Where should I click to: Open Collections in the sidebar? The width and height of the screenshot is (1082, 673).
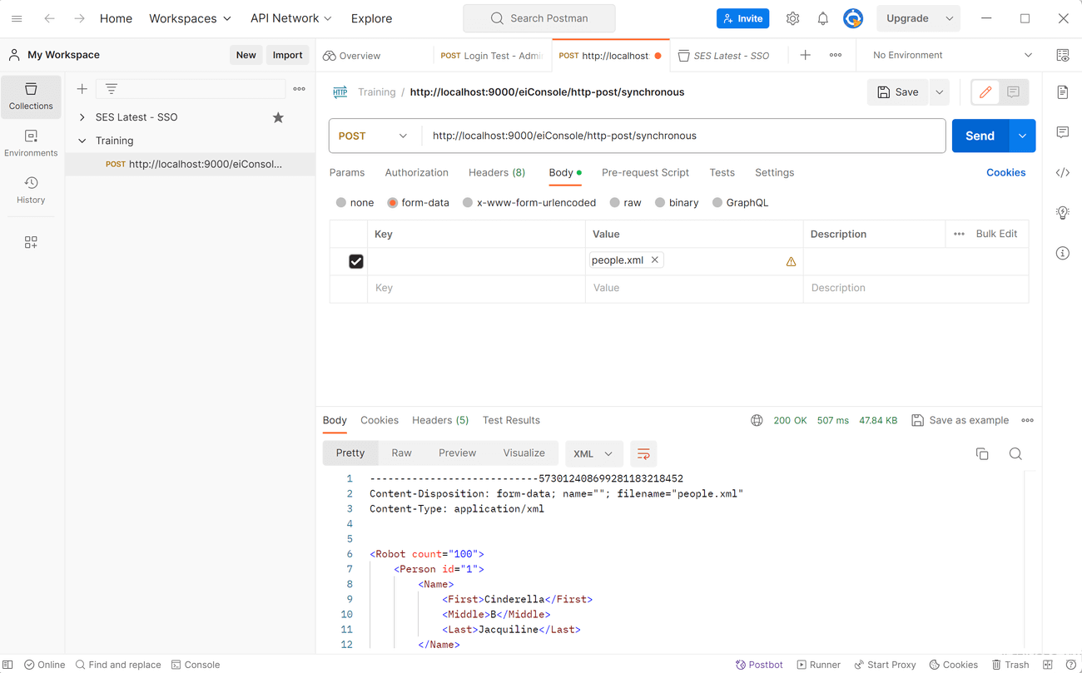(31, 96)
